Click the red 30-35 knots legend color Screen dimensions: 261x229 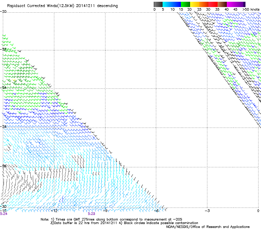click(x=213, y=4)
